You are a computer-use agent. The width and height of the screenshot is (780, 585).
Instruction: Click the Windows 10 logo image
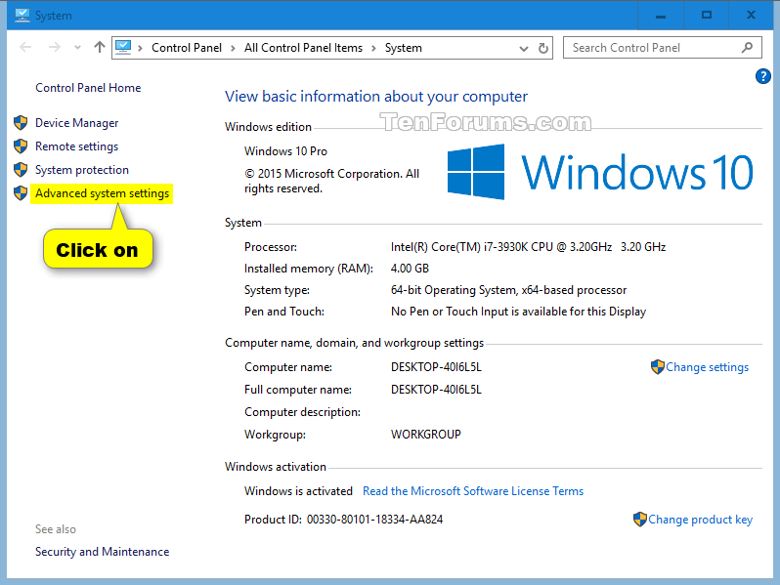click(600, 172)
